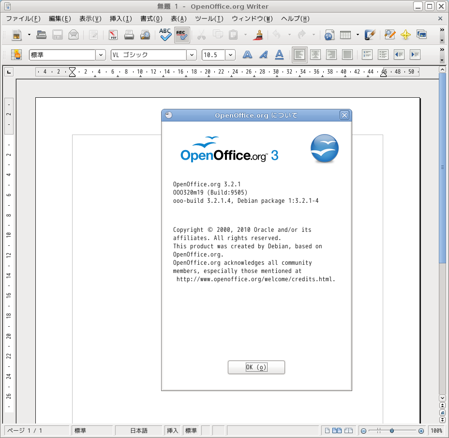Click OK in the about dialog
The width and height of the screenshot is (449, 438).
point(256,367)
